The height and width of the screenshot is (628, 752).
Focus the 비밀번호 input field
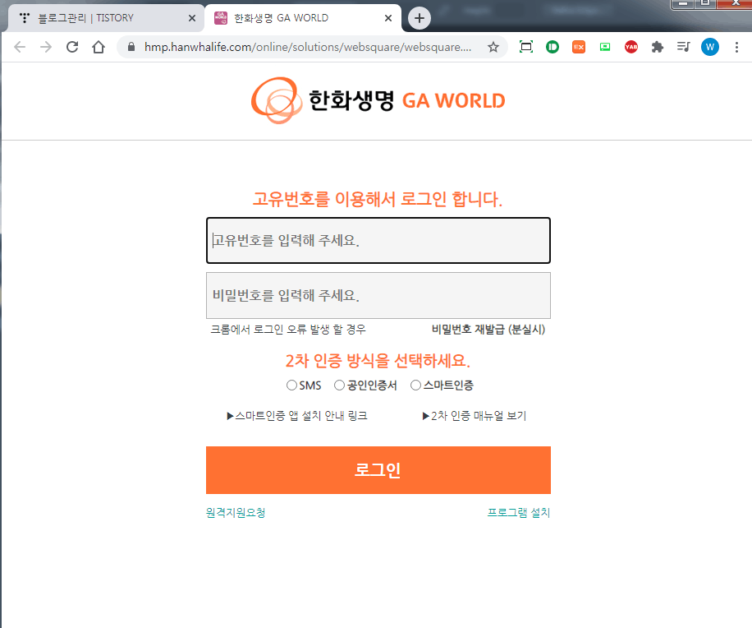(x=378, y=295)
